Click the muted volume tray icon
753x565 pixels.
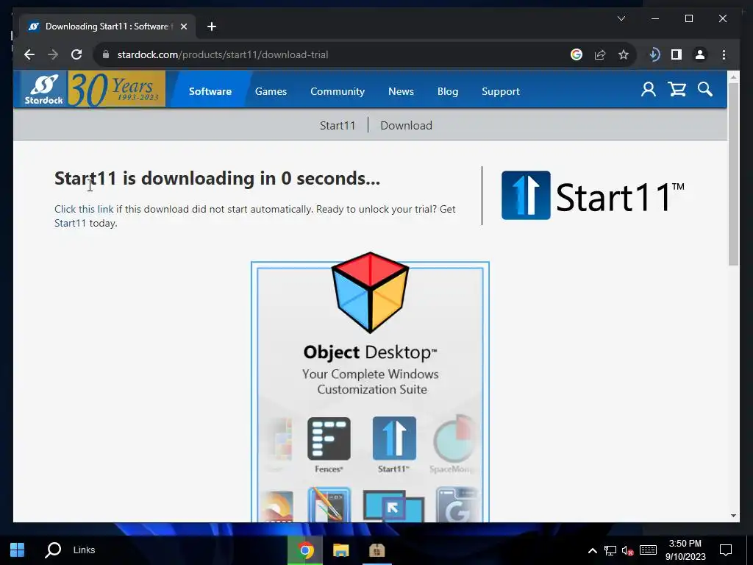pos(627,550)
